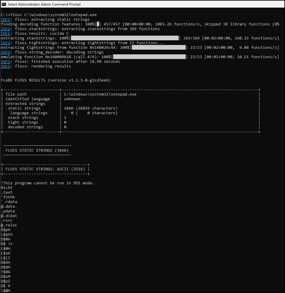Screen dimensions: 285x293
Task: Click the 'file path' row label
Action: [x=16, y=94]
